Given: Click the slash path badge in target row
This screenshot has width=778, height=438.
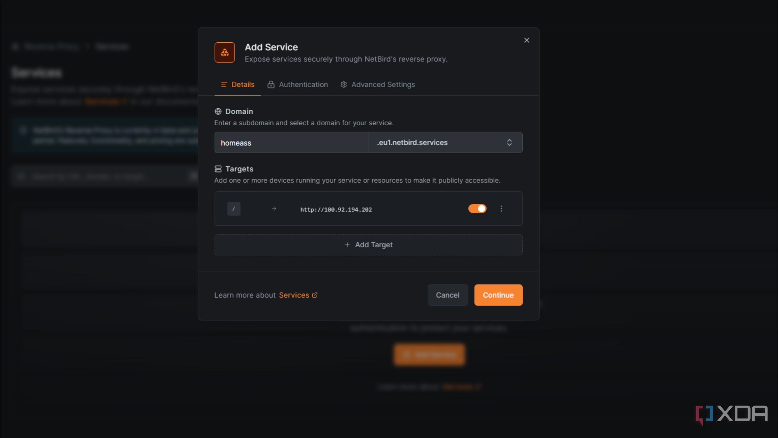Looking at the screenshot, I should click(233, 209).
